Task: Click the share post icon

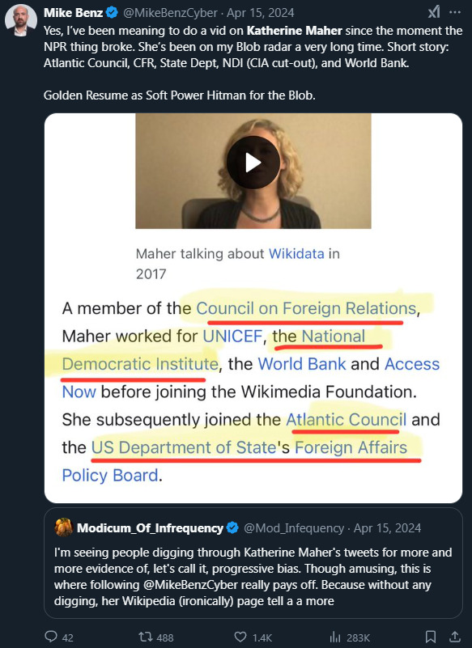Action: (x=455, y=637)
